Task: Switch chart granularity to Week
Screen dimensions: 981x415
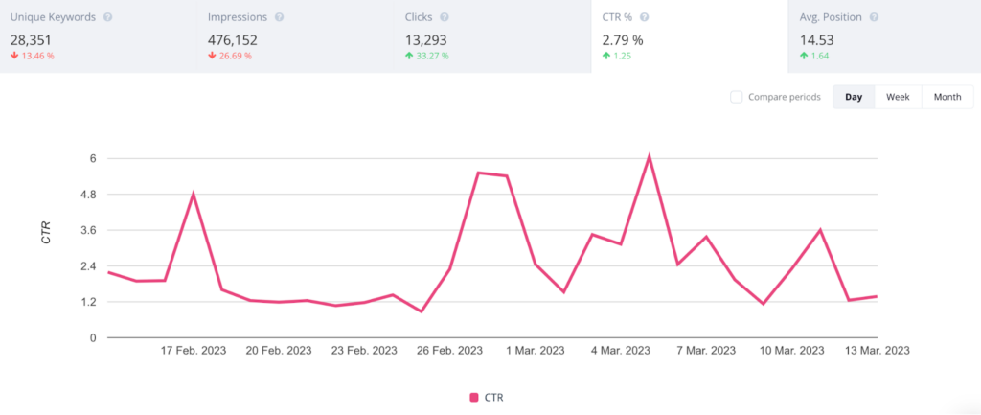Action: click(898, 97)
